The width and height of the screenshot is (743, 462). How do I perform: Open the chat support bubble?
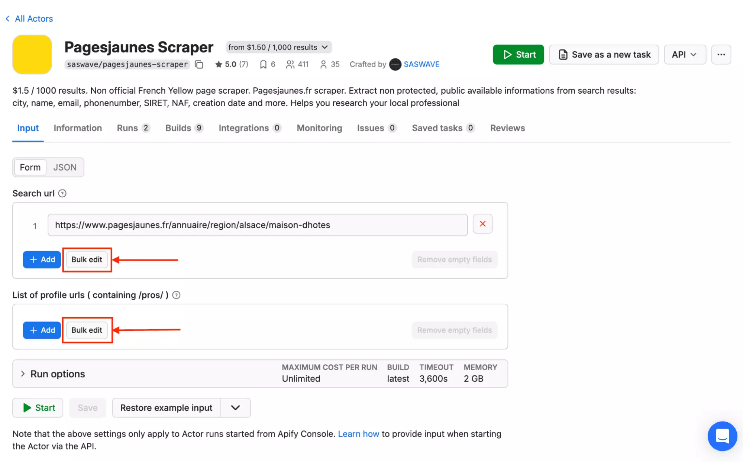click(722, 436)
